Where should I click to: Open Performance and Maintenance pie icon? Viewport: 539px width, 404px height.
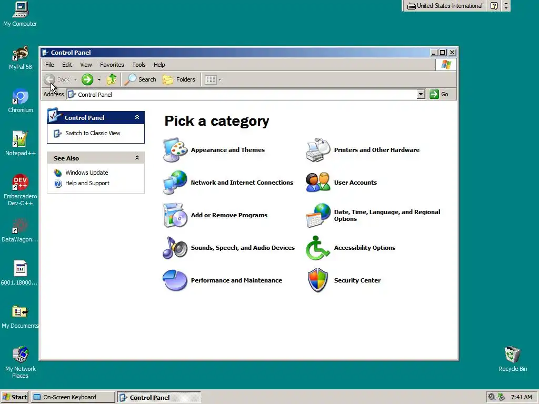click(x=175, y=280)
